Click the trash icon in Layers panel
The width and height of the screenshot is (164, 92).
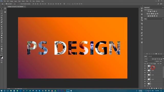point(161,88)
